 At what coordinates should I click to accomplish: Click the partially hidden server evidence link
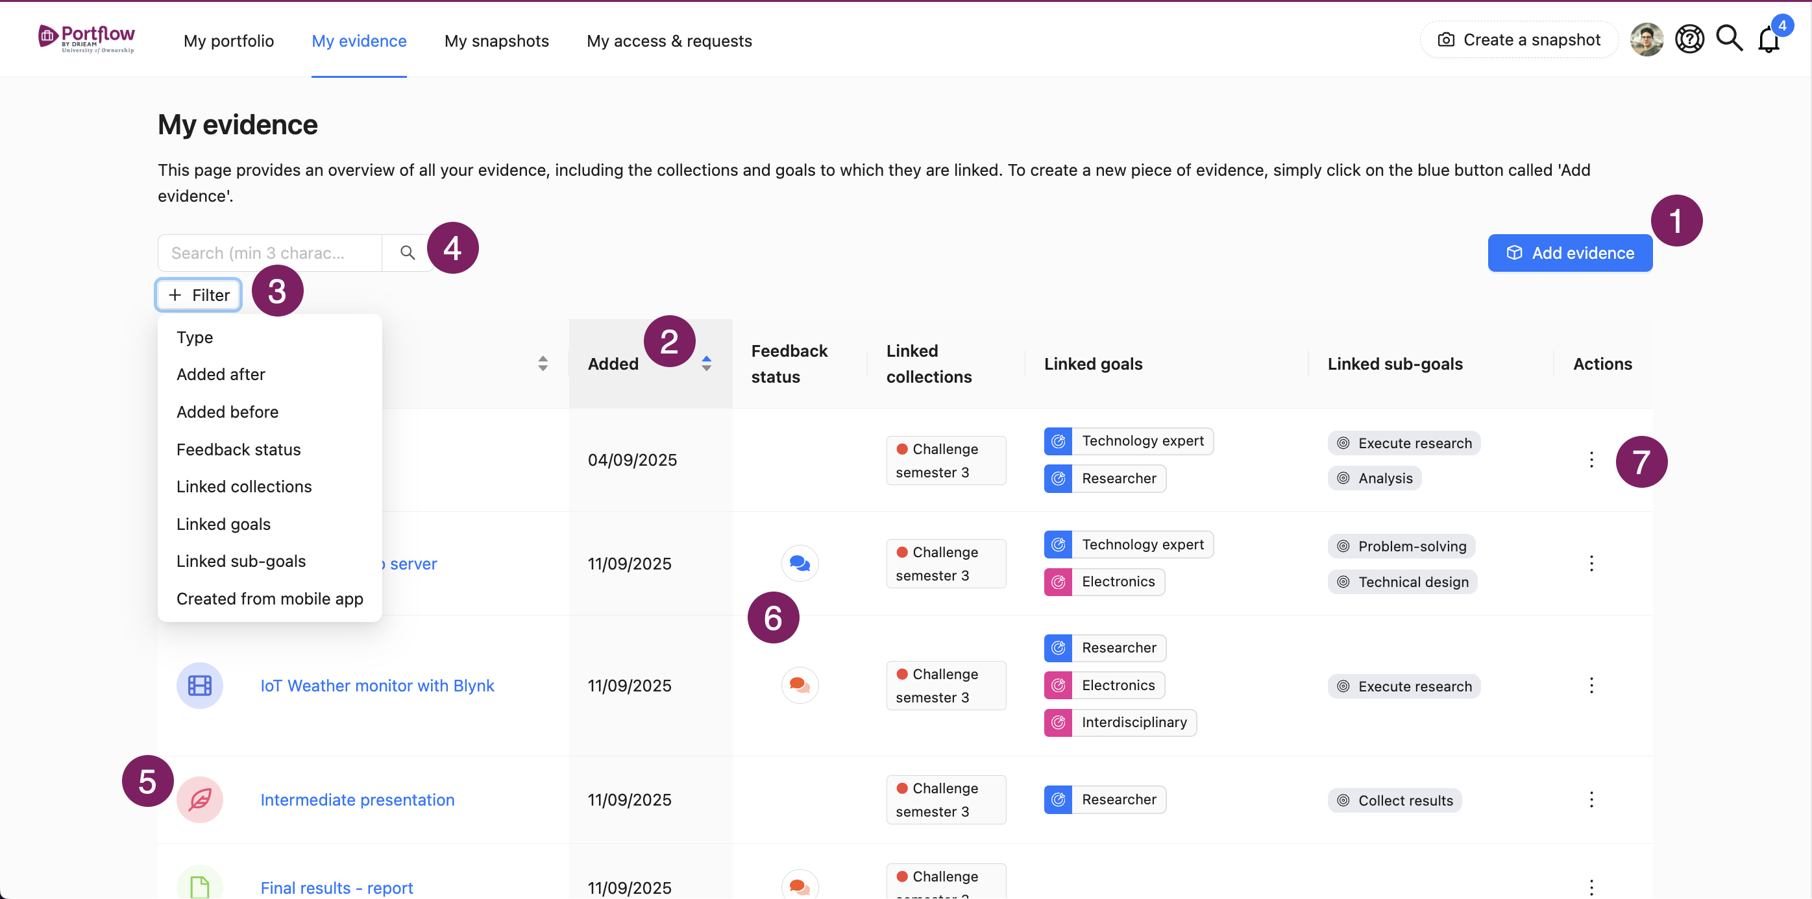click(x=410, y=563)
